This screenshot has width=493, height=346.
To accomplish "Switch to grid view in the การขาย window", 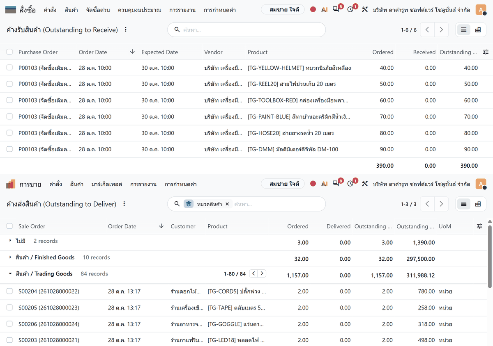I will coord(478,204).
